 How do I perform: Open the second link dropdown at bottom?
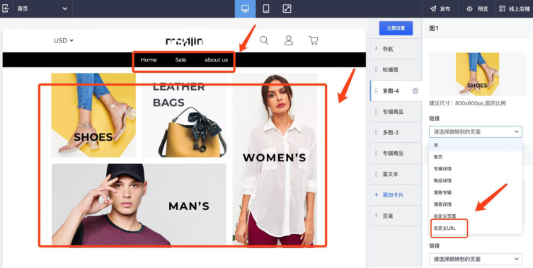[475, 259]
